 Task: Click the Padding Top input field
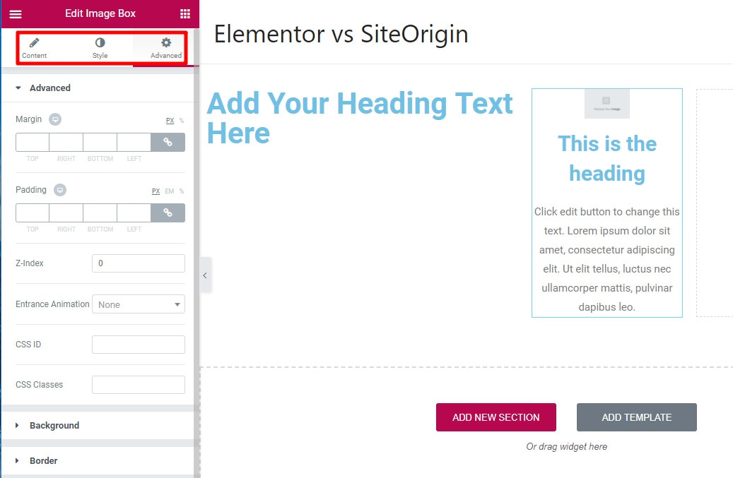click(33, 213)
